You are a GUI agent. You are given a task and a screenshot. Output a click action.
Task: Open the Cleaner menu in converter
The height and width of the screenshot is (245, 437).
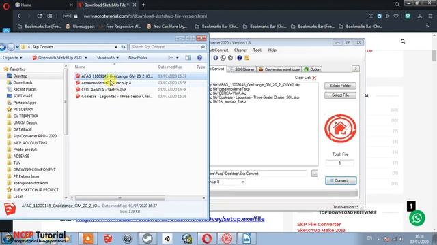pyautogui.click(x=240, y=50)
